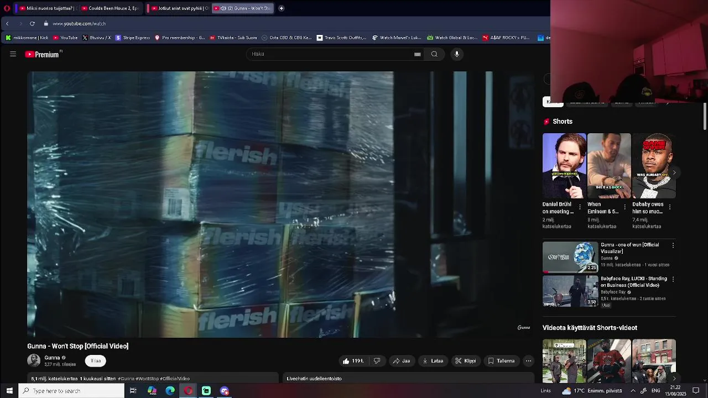Open the 'A$AP ROCKY x PU...' bookmark
The width and height of the screenshot is (708, 398).
506,38
